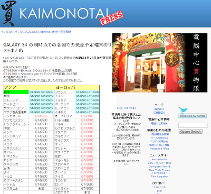Click the イタリア cell in Europe column

[65, 100]
